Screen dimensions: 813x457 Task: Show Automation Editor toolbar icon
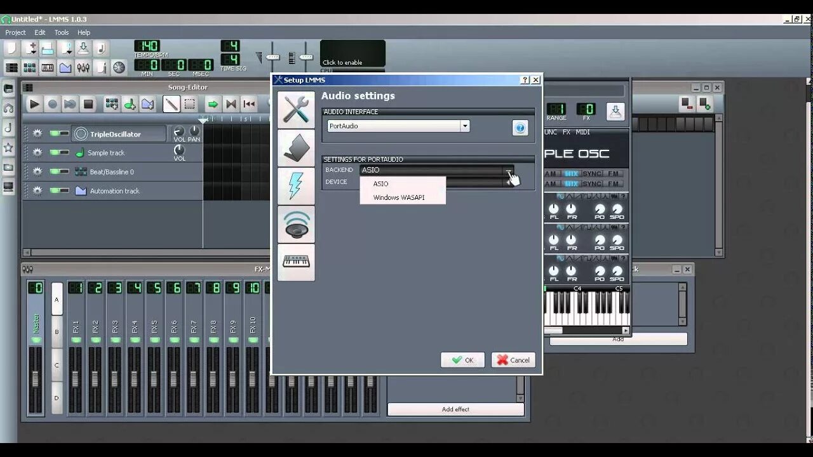click(65, 67)
